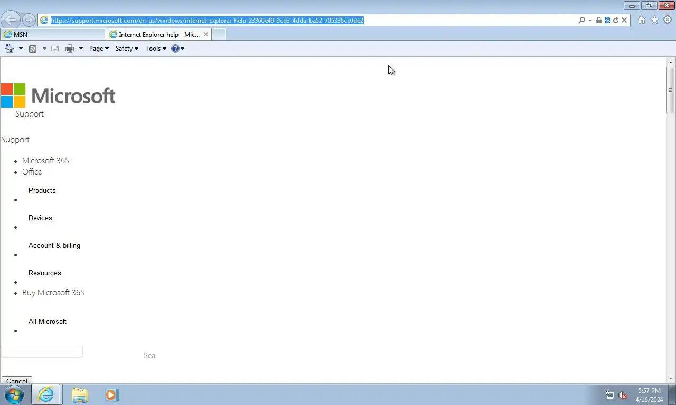Open the Windows Start menu
Screen dimensions: 676x405
[14, 394]
